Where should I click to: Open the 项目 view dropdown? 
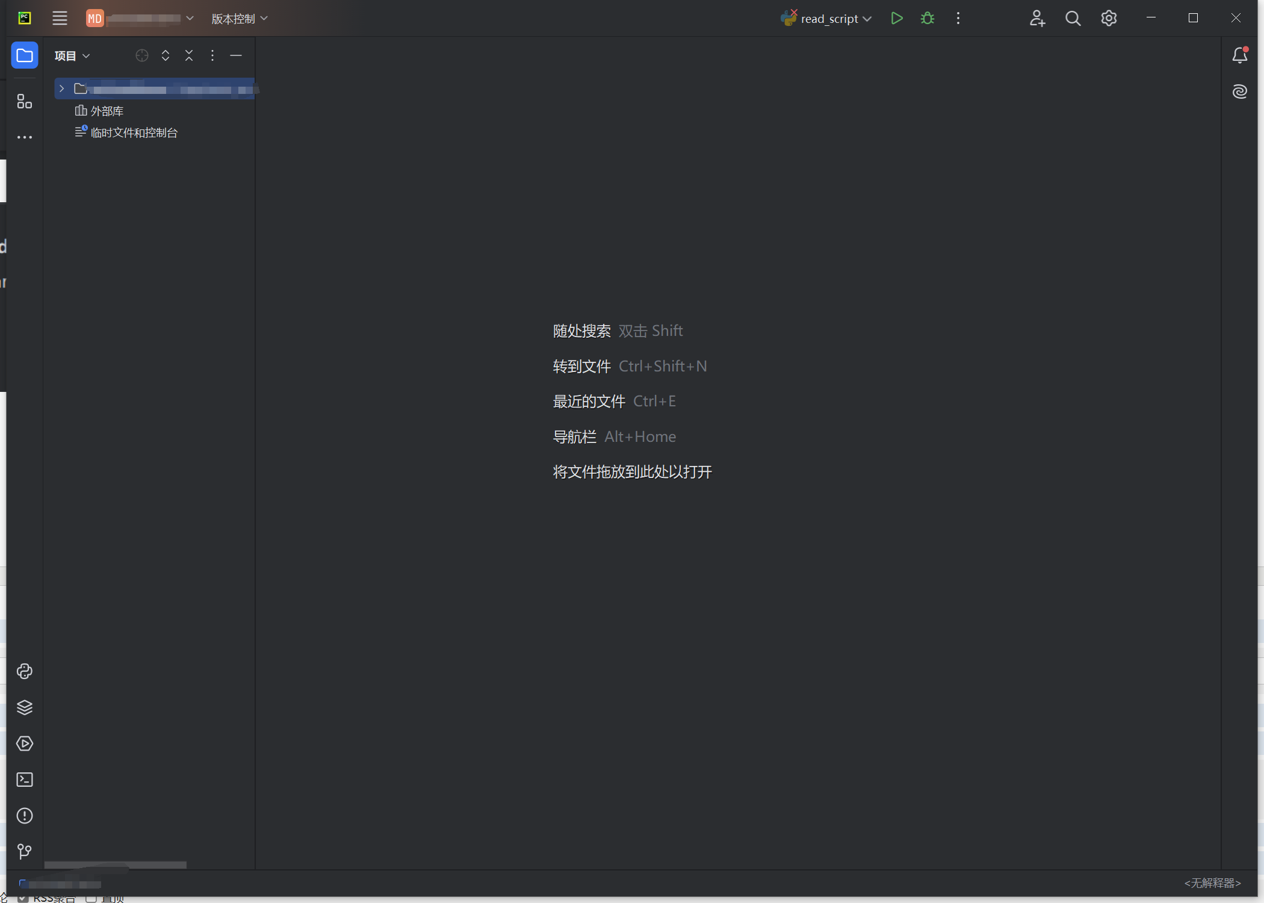click(72, 56)
